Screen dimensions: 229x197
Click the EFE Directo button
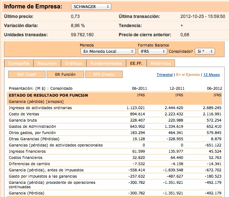(x=104, y=74)
